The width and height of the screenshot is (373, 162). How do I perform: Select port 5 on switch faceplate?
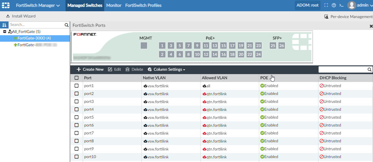180,46
